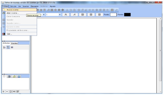Sort attributes alphabetically with the A-Z icon
Viewport: 164px width, 95px height.
pyautogui.click(x=4, y=47)
